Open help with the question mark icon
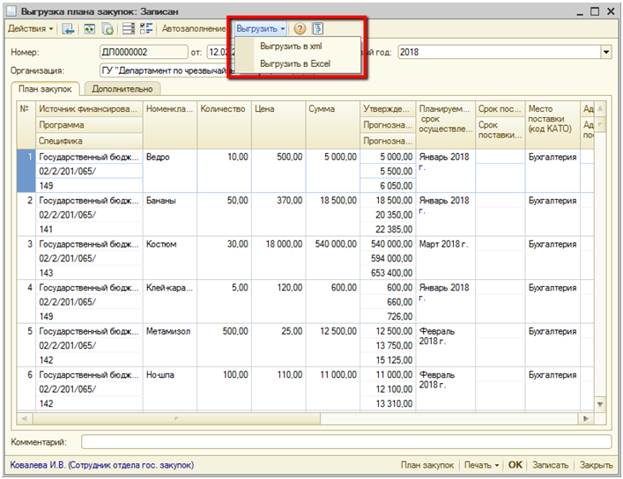 click(x=300, y=29)
